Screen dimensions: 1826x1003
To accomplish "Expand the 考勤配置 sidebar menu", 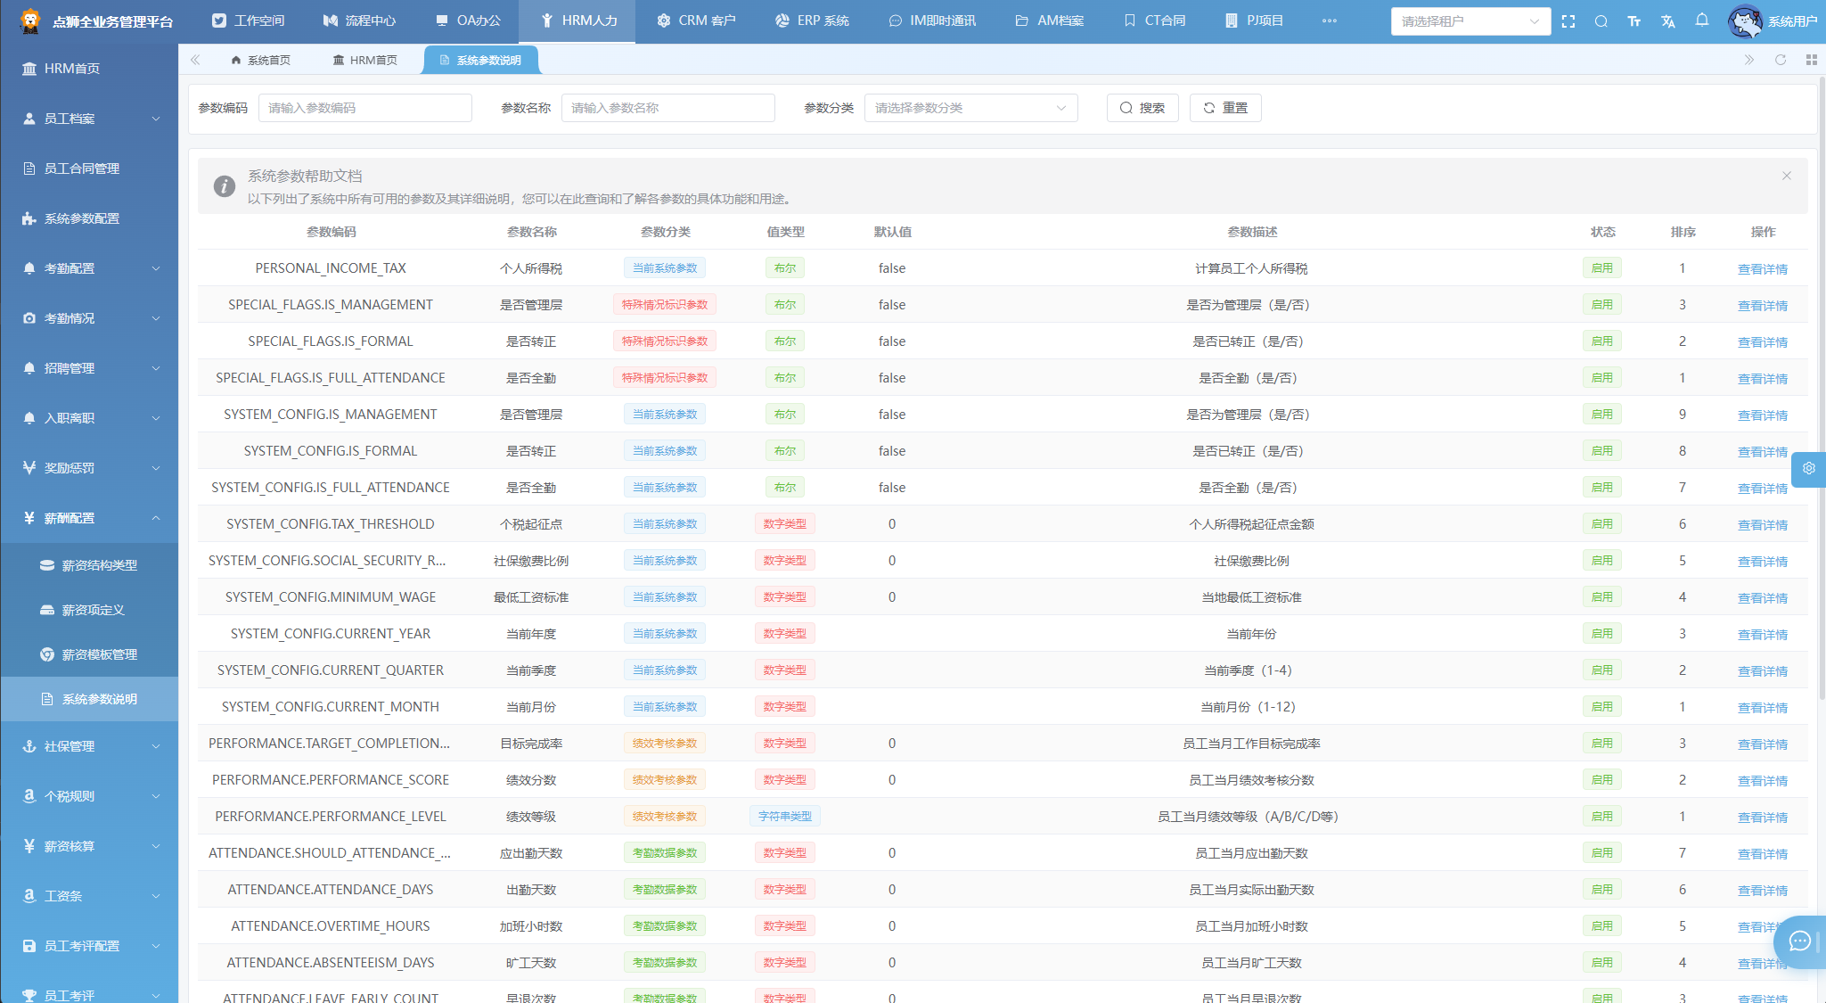I will (x=89, y=268).
